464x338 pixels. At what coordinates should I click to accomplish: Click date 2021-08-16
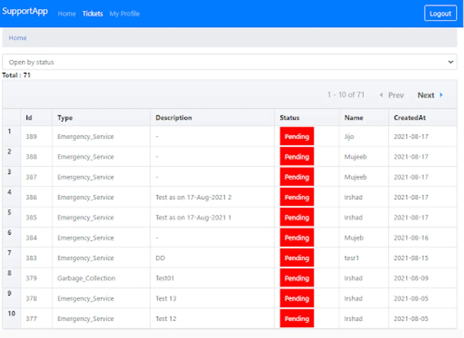[411, 238]
